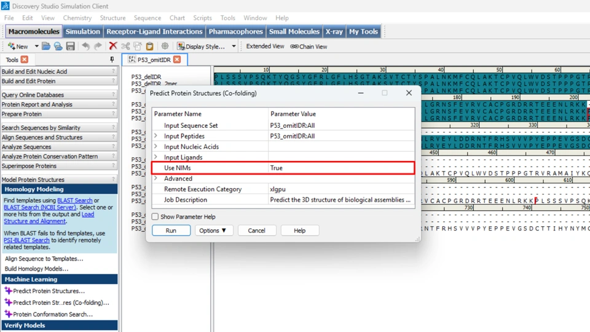Image resolution: width=590 pixels, height=332 pixels.
Task: Click the Job Description value field
Action: [x=342, y=199]
